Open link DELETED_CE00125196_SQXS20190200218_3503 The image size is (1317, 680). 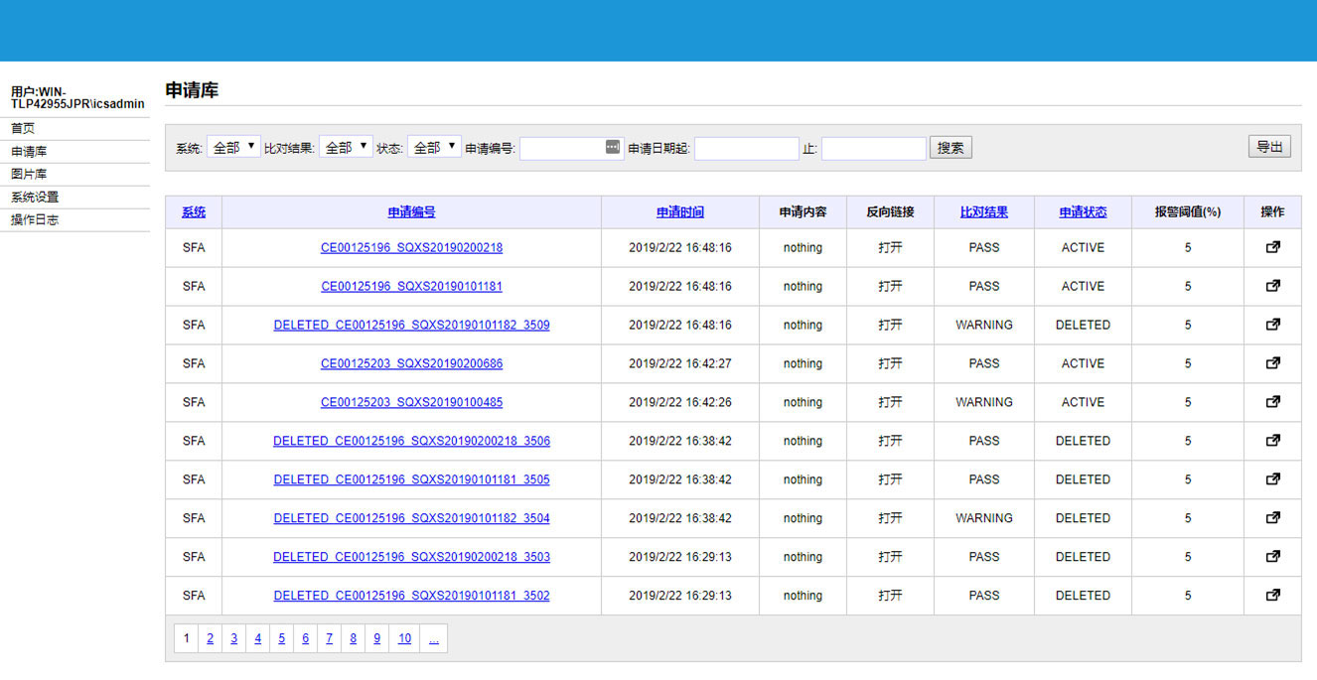[x=411, y=558]
